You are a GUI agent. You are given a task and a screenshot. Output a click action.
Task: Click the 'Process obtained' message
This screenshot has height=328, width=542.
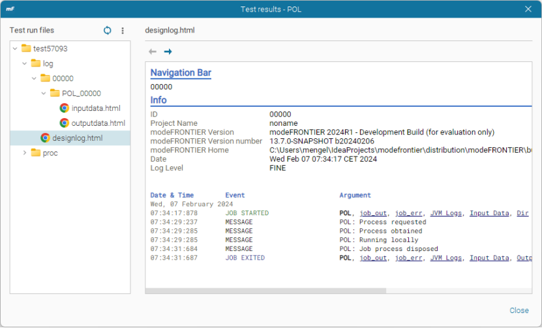391,231
